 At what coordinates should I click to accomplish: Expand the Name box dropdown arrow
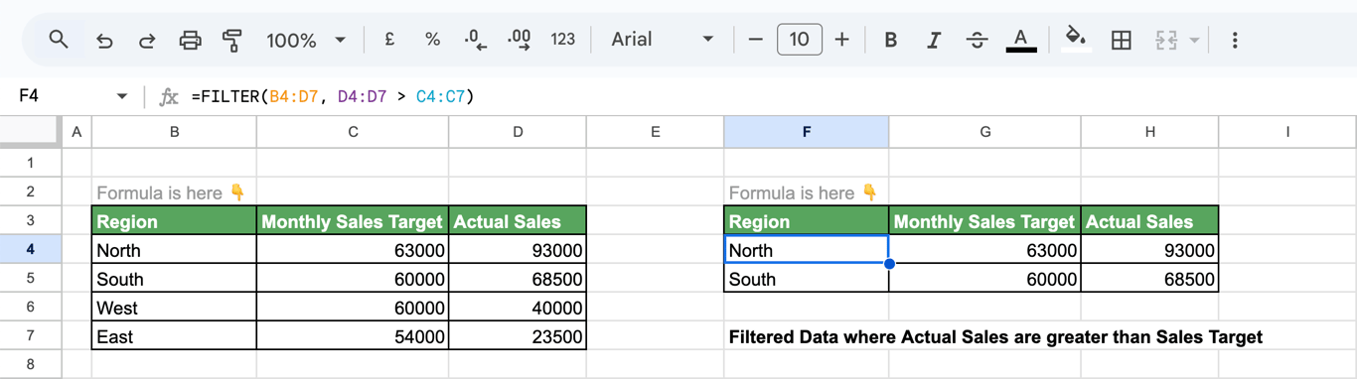pyautogui.click(x=122, y=96)
